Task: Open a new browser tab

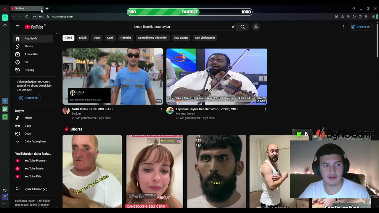Action: pyautogui.click(x=47, y=9)
